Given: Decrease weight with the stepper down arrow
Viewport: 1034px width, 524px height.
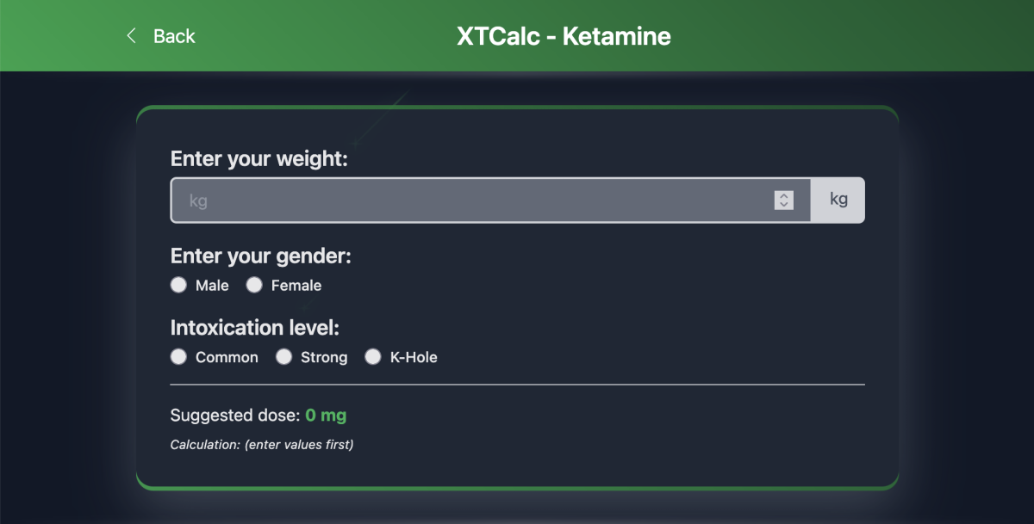Looking at the screenshot, I should (783, 205).
